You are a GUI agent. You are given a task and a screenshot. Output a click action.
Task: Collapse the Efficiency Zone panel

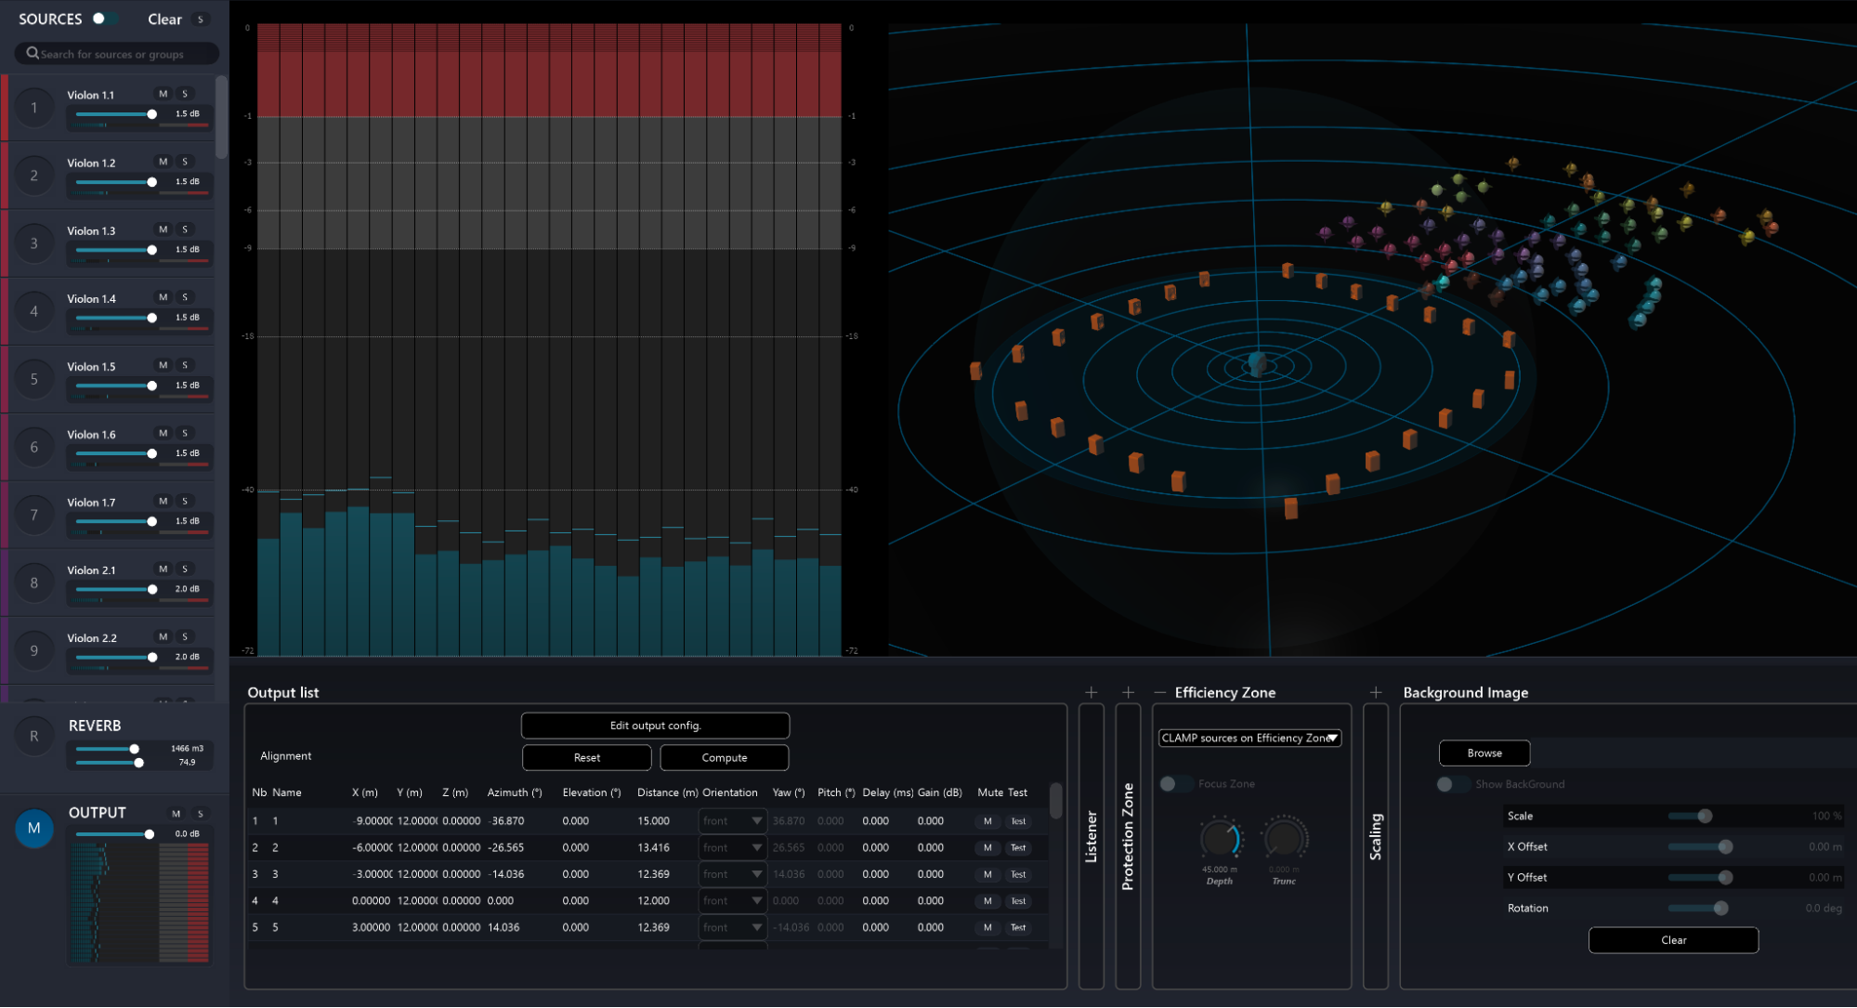click(1159, 692)
